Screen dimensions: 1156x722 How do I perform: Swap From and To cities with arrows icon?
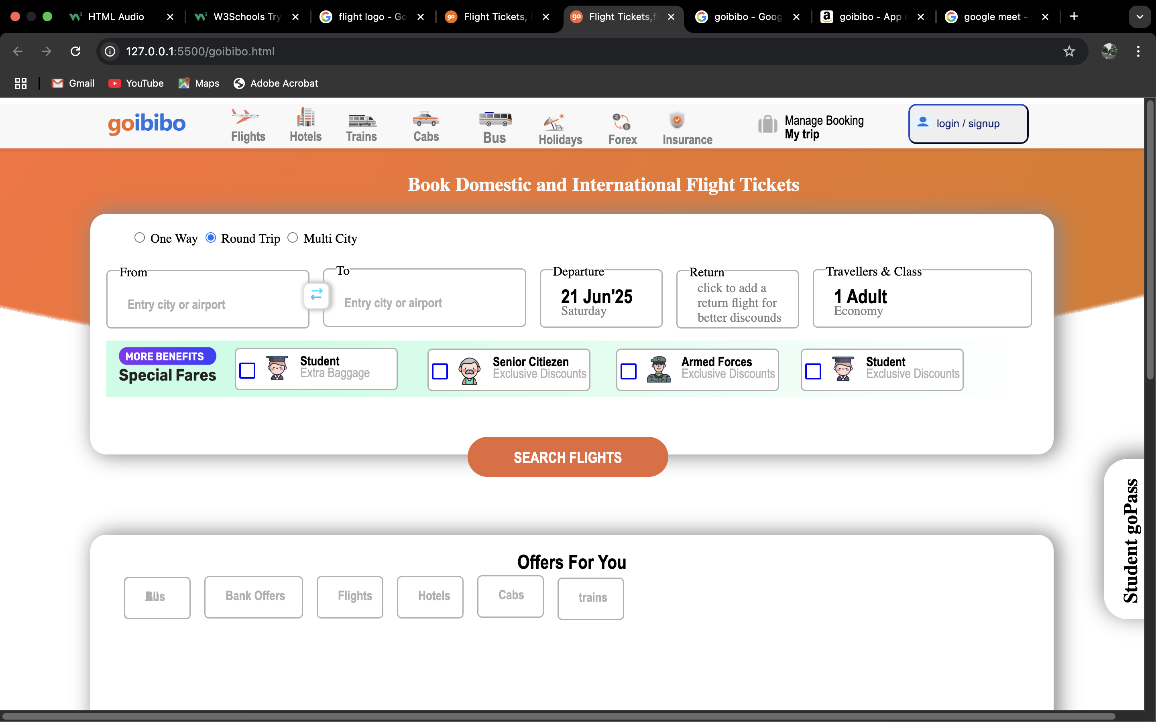pyautogui.click(x=317, y=295)
